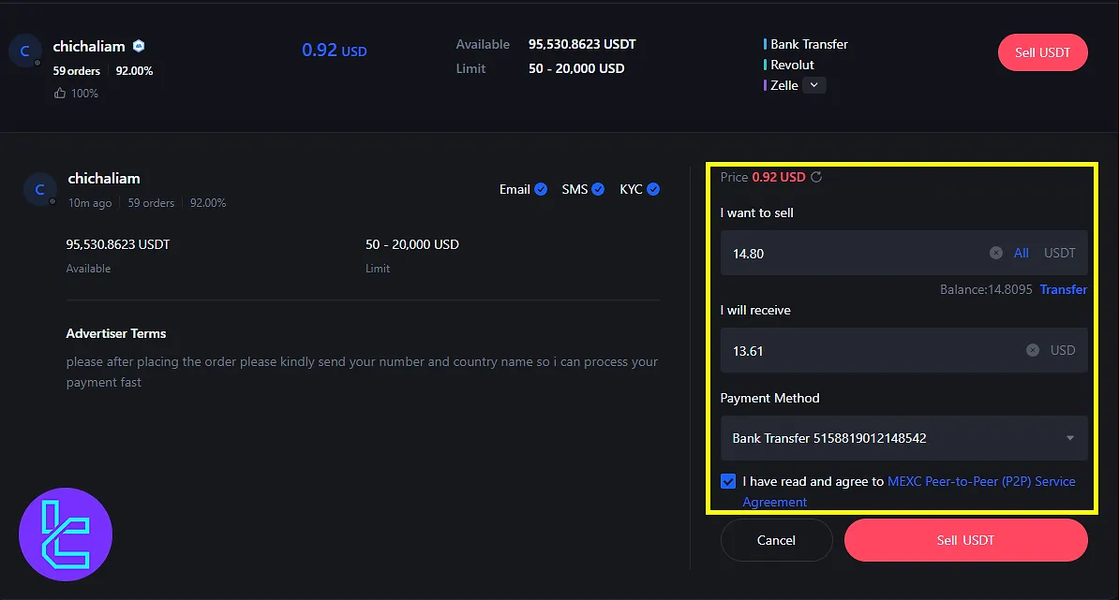This screenshot has width=1119, height=600.
Task: Click the bottom Sell USDT confirm button
Action: pos(965,540)
